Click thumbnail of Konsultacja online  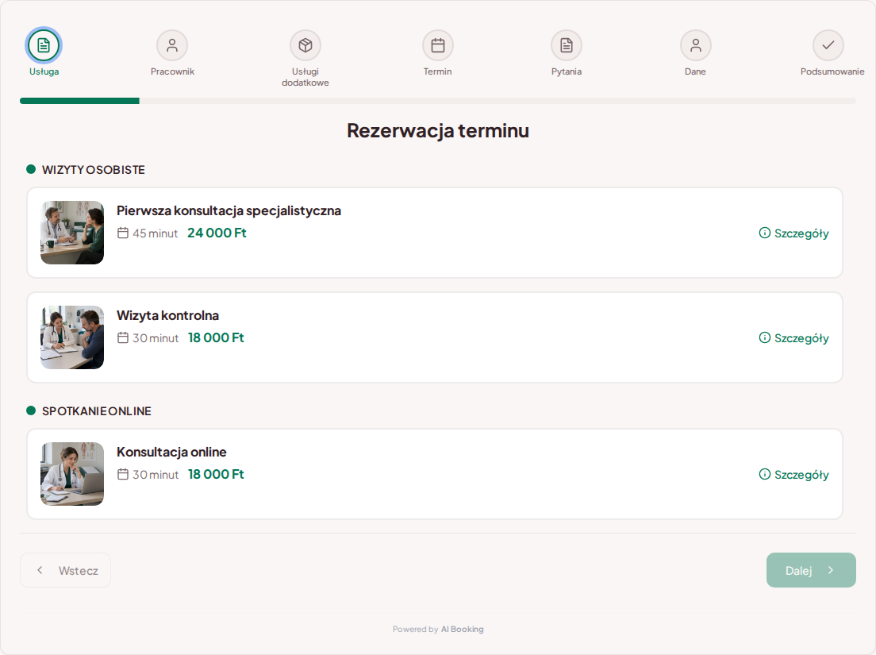[x=72, y=474]
